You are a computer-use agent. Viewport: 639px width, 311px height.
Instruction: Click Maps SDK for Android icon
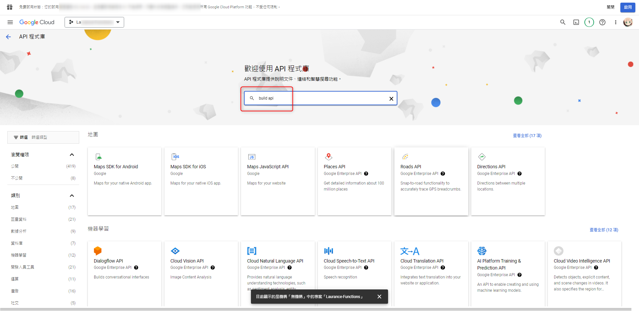(x=99, y=157)
